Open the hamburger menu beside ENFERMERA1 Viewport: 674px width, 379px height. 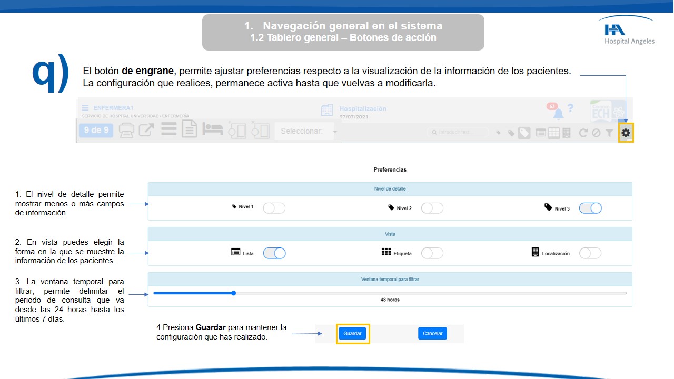[85, 108]
